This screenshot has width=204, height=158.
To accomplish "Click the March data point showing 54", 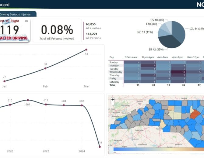I will (86, 49).
